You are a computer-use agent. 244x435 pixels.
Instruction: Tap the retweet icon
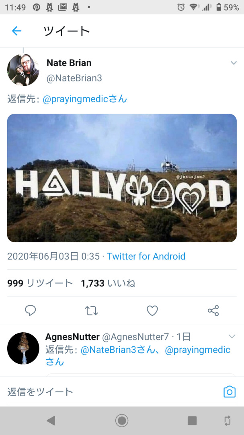coord(91,311)
